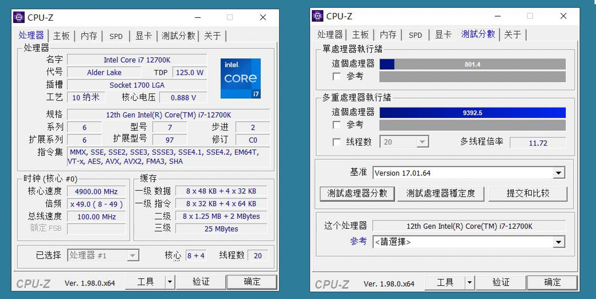The image size is (596, 299).
Task: Close the left CPU-Z window
Action: pos(263,17)
